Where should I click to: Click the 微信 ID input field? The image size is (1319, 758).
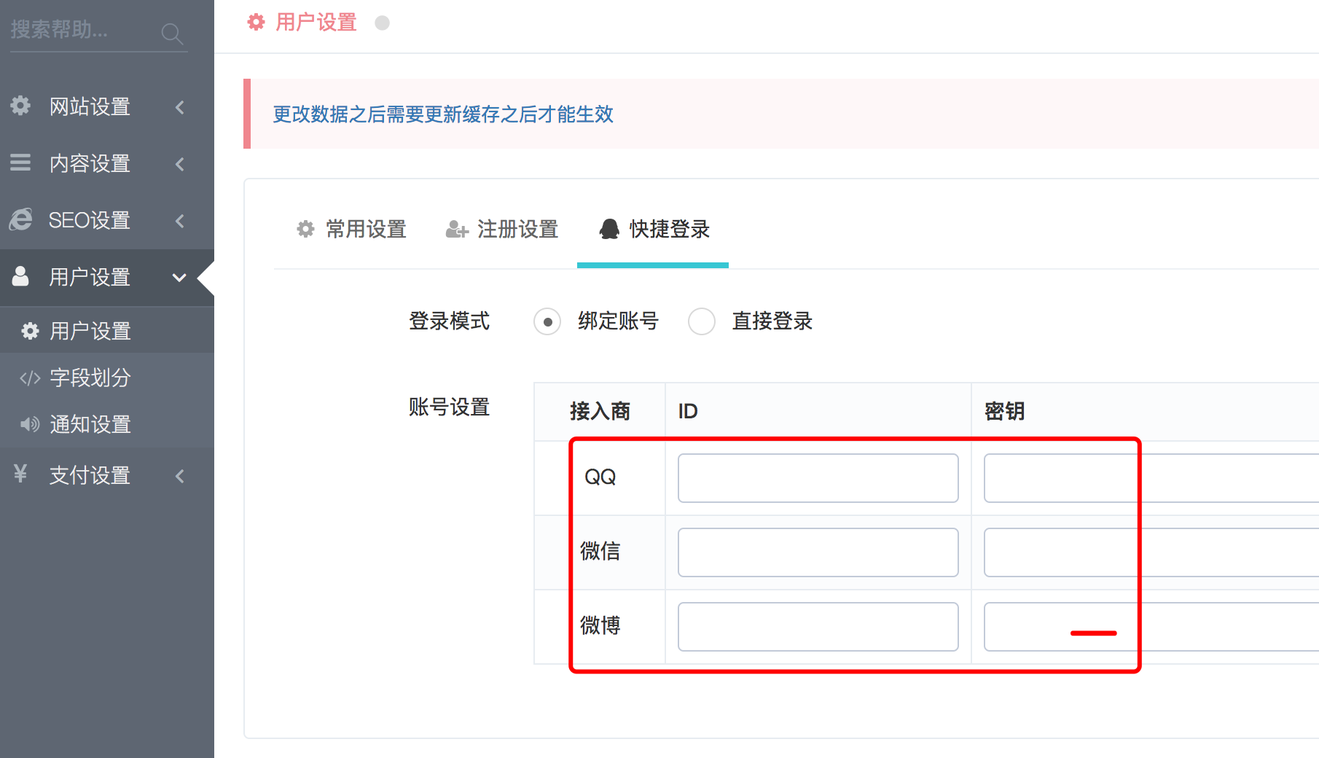pos(818,552)
